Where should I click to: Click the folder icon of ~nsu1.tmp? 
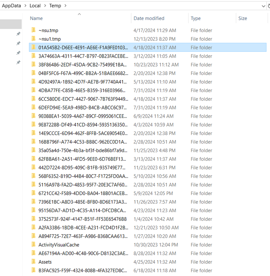33,39
